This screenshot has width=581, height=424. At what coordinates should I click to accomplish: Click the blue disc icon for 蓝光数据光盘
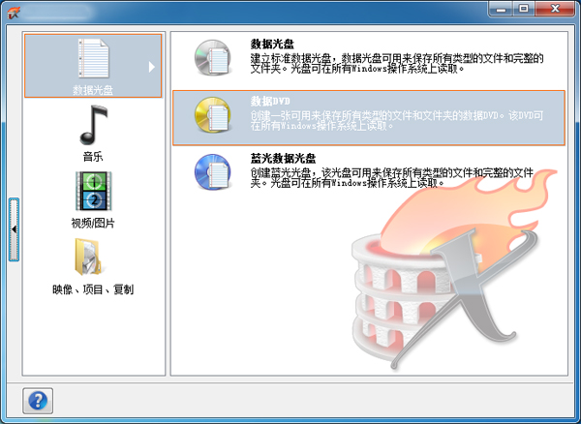[x=213, y=172]
